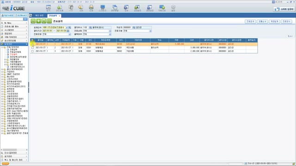Click the 화면분할 stacked windows icon
This screenshot has width=296, height=166.
click(x=115, y=8)
